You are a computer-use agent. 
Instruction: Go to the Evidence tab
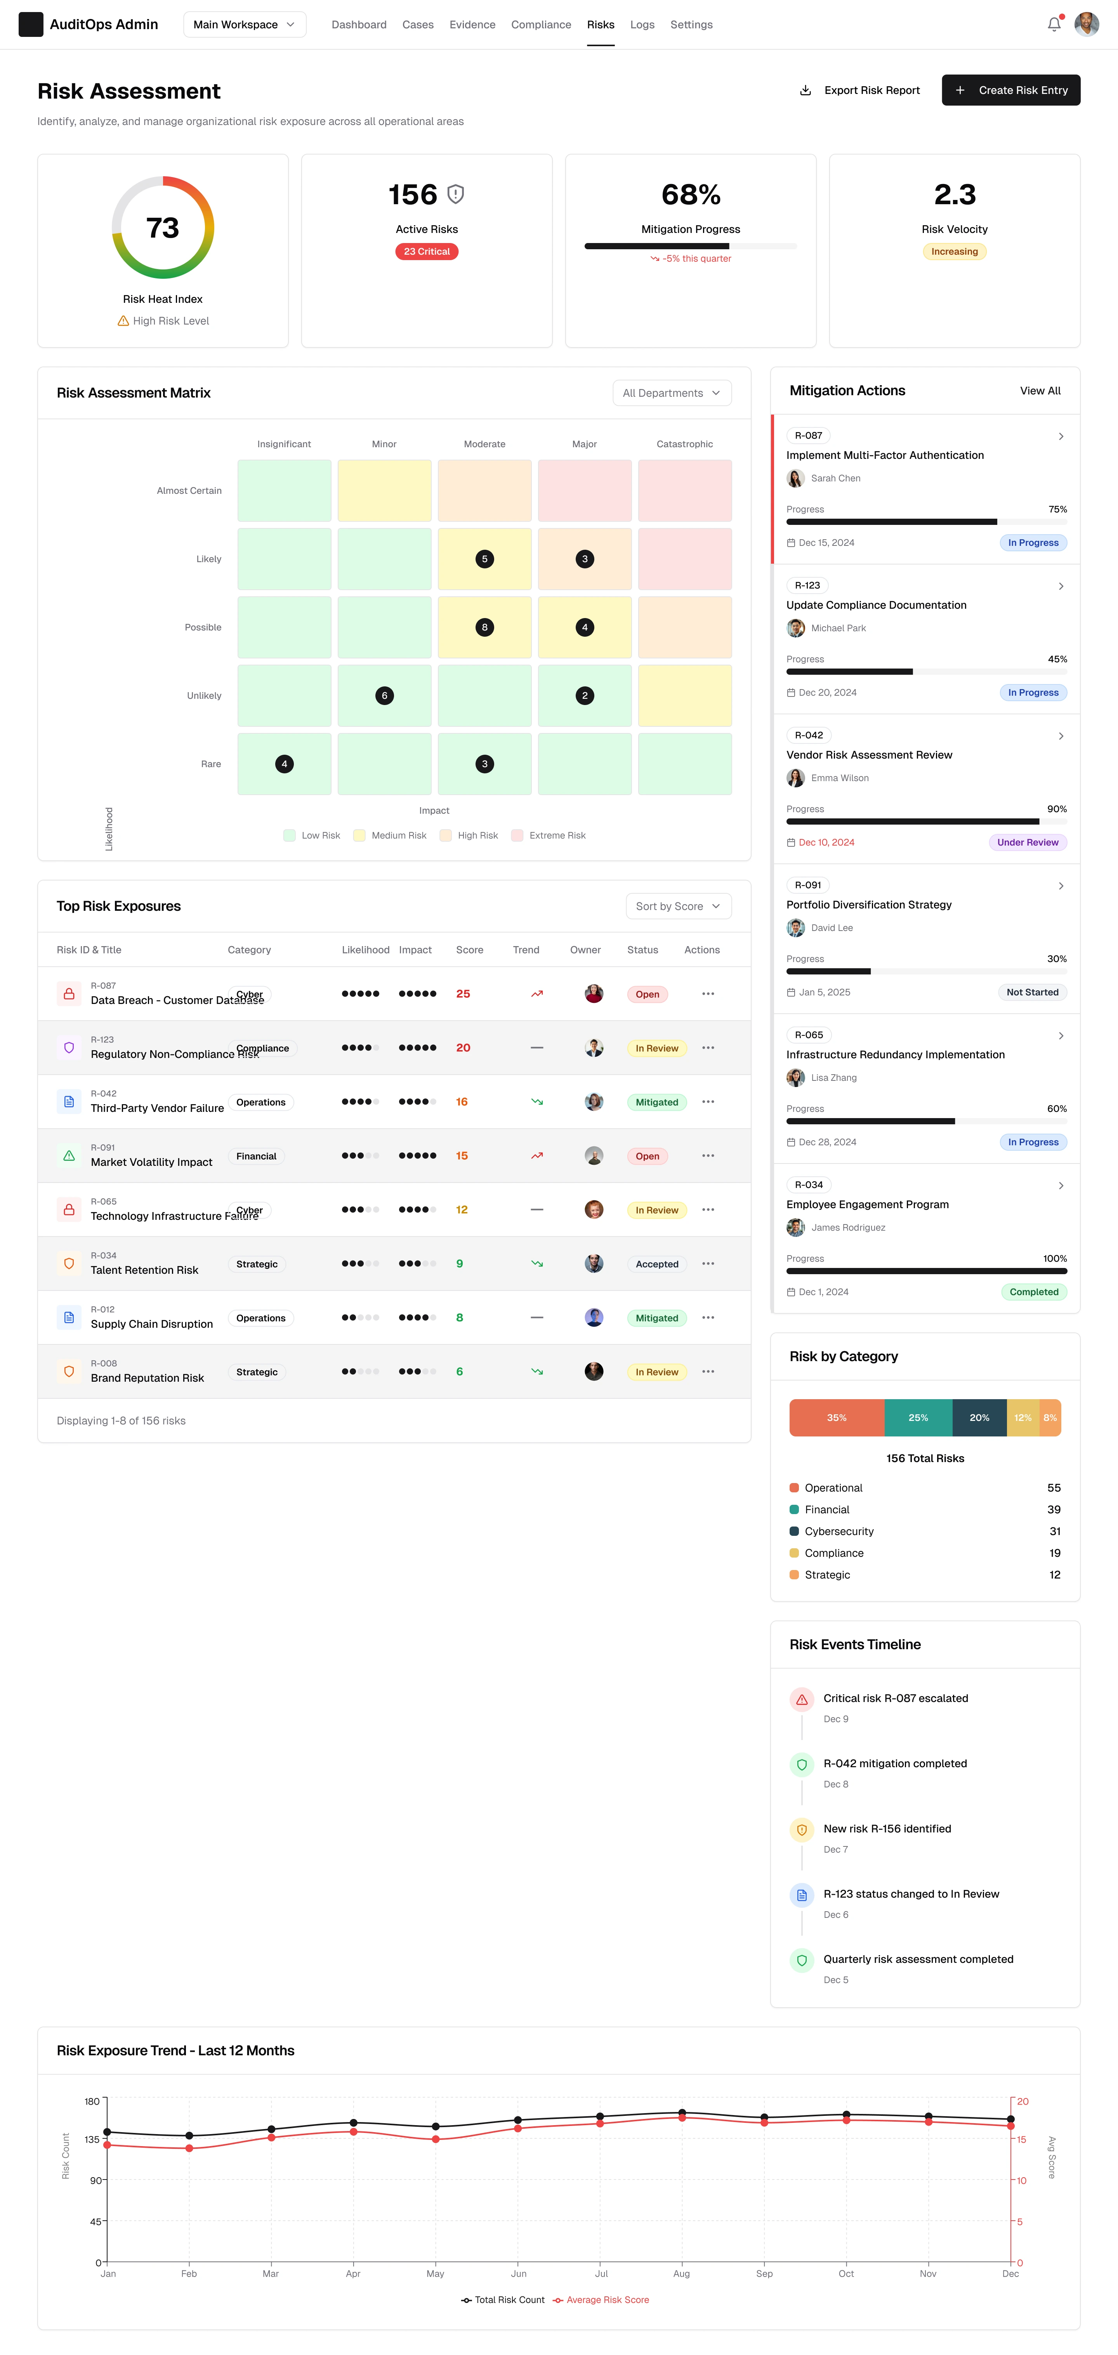pyautogui.click(x=472, y=25)
